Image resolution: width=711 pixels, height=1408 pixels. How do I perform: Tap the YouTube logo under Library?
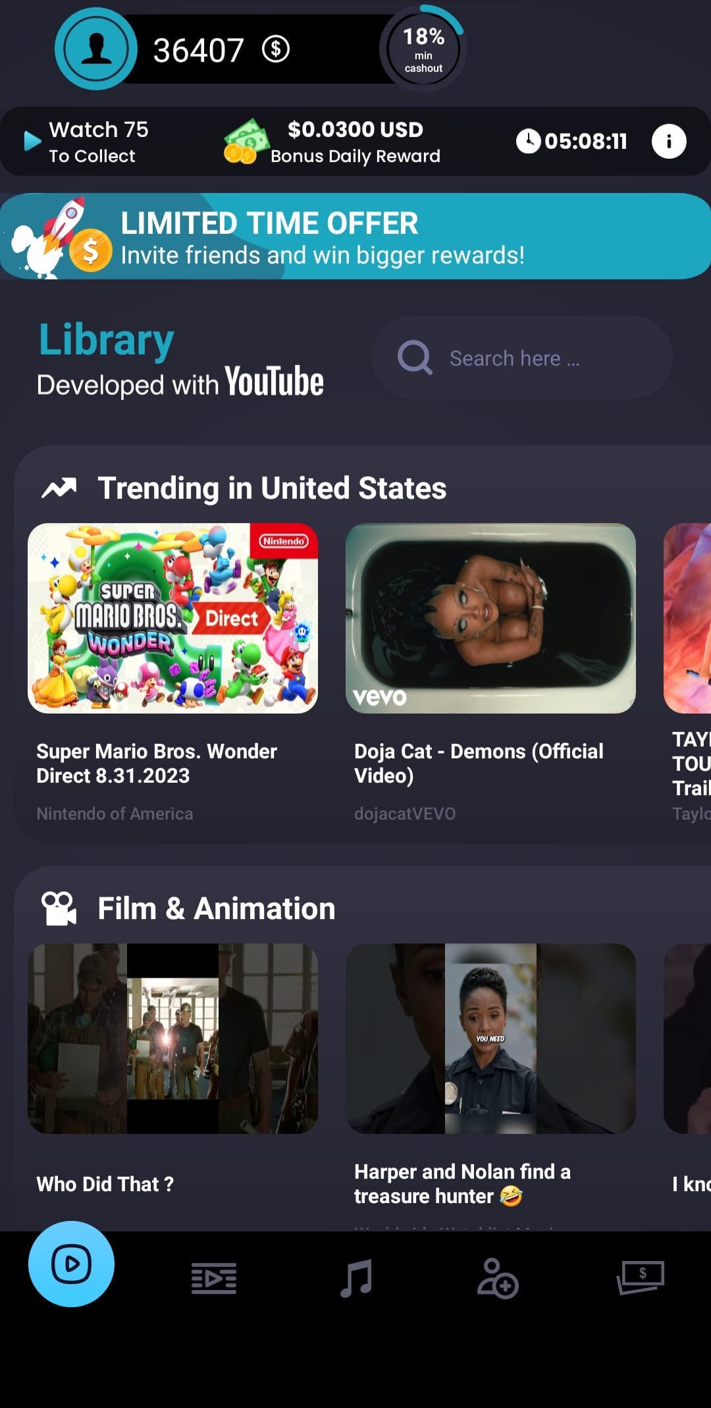coord(275,382)
